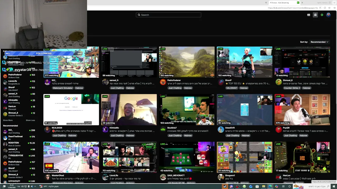Open the REALBIGIII Google stream thumbnail
337x189 pixels.
(x=71, y=110)
